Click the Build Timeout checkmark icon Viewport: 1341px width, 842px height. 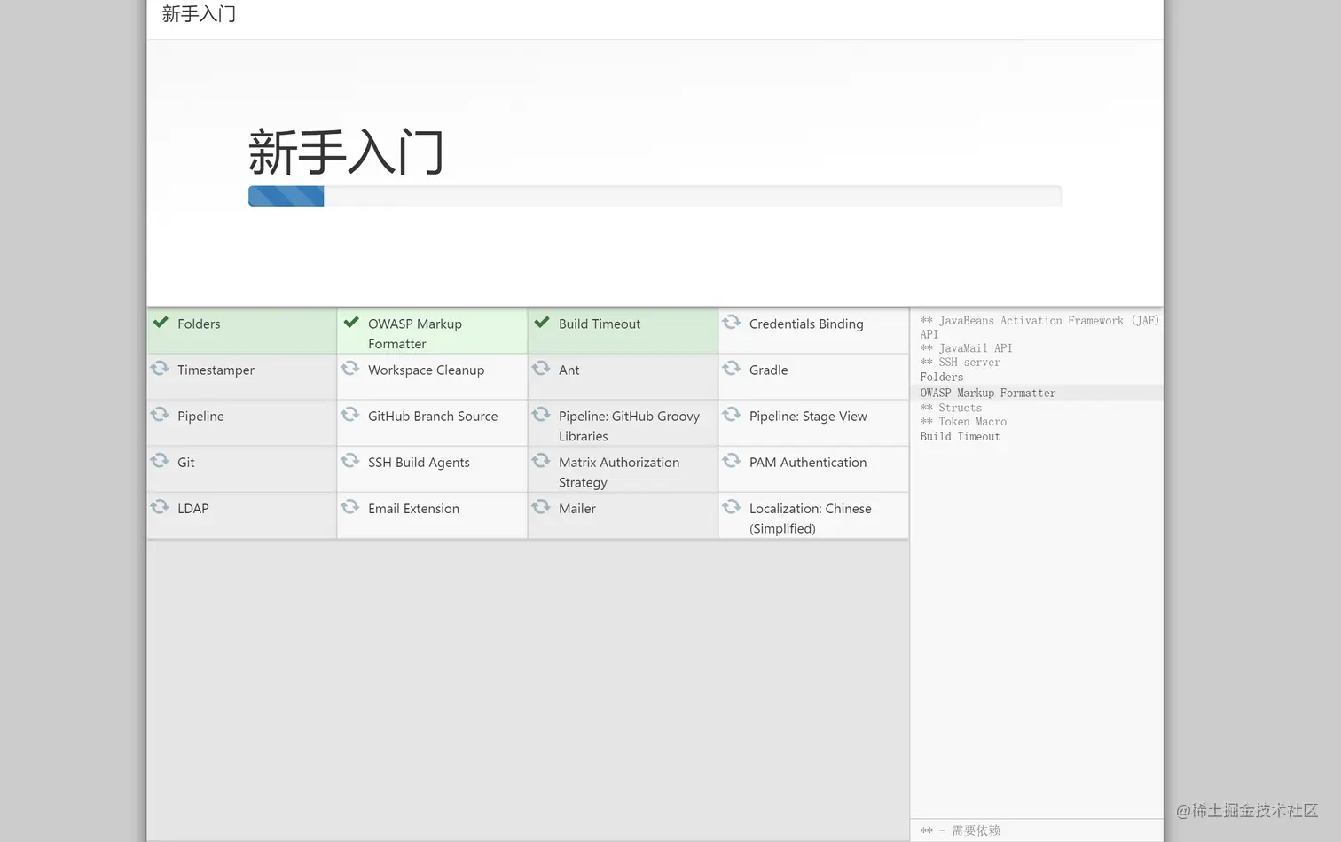pyautogui.click(x=542, y=323)
